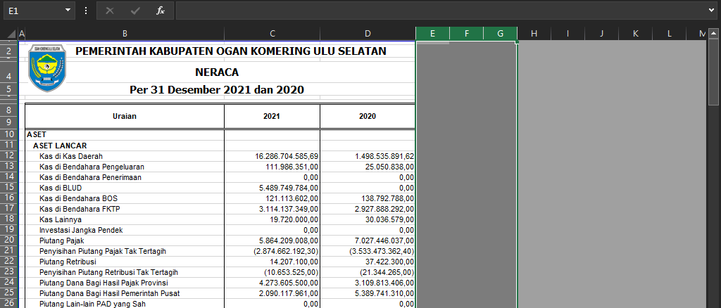Image resolution: width=721 pixels, height=308 pixels.
Task: Click the 'Piutang Pajak' 2020 value cell
Action: (x=368, y=240)
